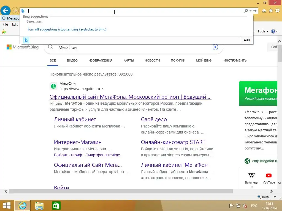282x211 pixels.
Task: Click the vertical scrollbar down arrow
Action: pos(280,183)
